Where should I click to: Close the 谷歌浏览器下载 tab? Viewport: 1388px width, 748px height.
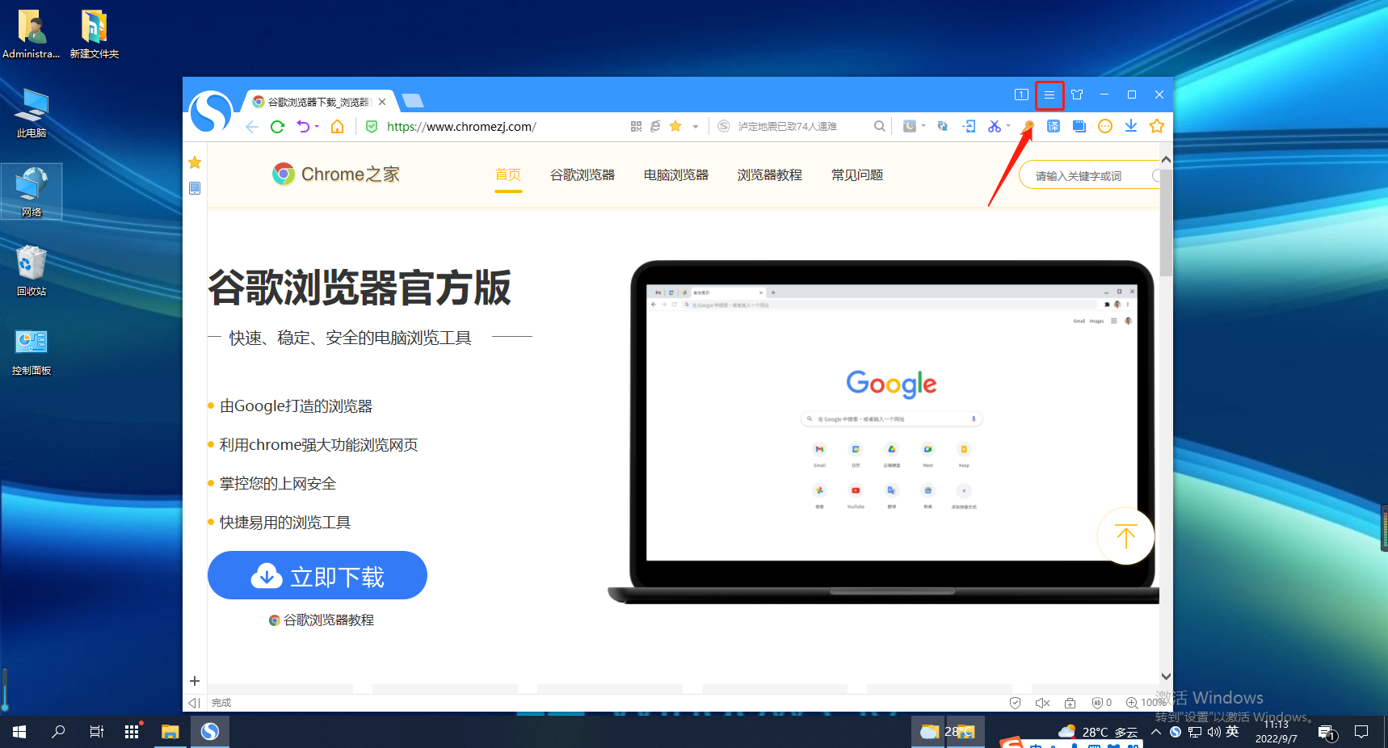pos(382,102)
